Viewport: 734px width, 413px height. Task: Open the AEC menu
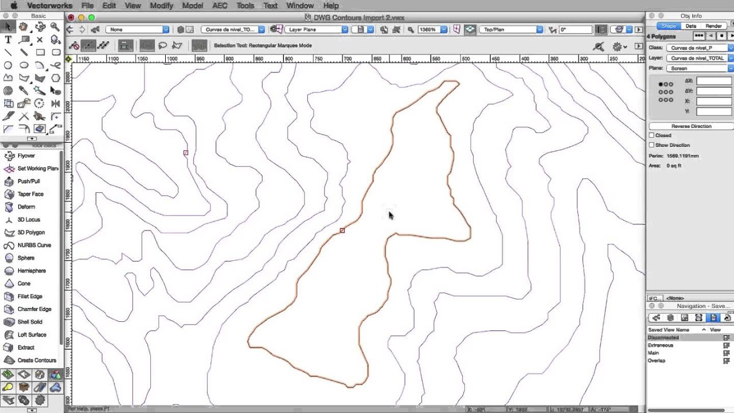(x=220, y=5)
